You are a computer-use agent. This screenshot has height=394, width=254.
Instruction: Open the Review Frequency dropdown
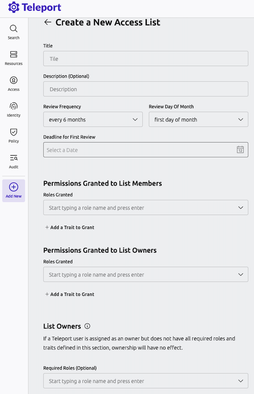pyautogui.click(x=93, y=119)
